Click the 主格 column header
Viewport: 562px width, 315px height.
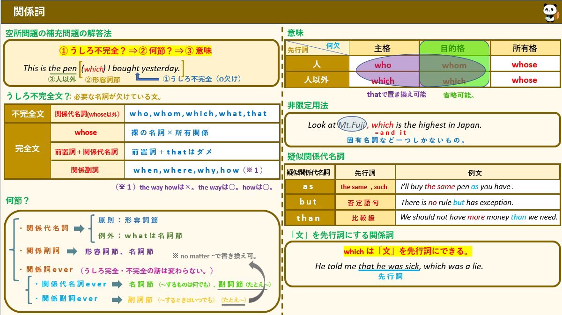click(x=384, y=48)
